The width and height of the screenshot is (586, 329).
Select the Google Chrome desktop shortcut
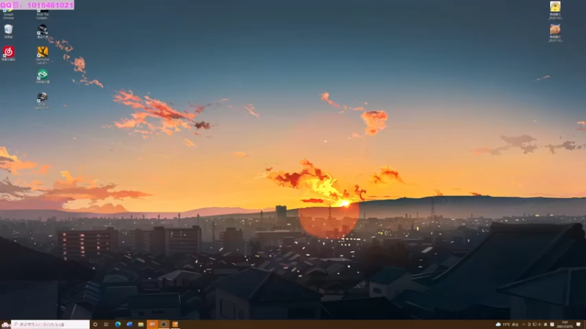pos(8,14)
